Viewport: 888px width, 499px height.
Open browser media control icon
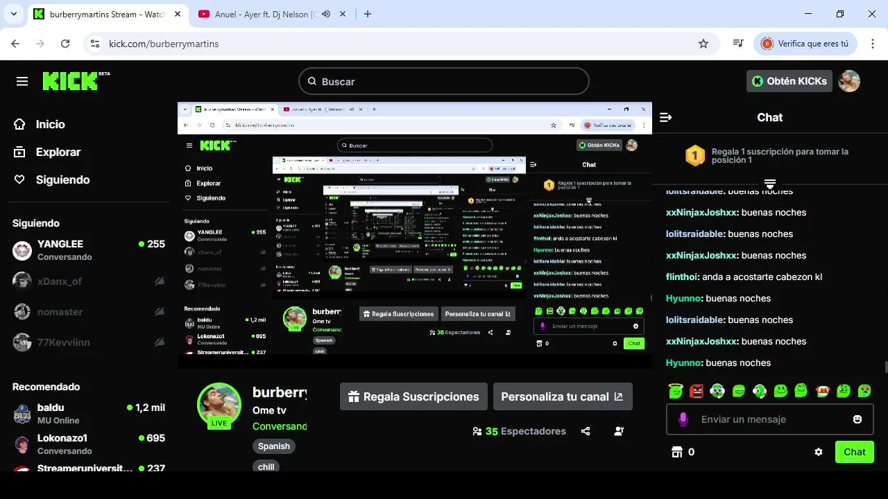tap(738, 44)
